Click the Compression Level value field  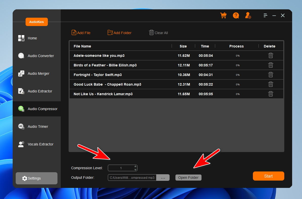tap(121, 168)
